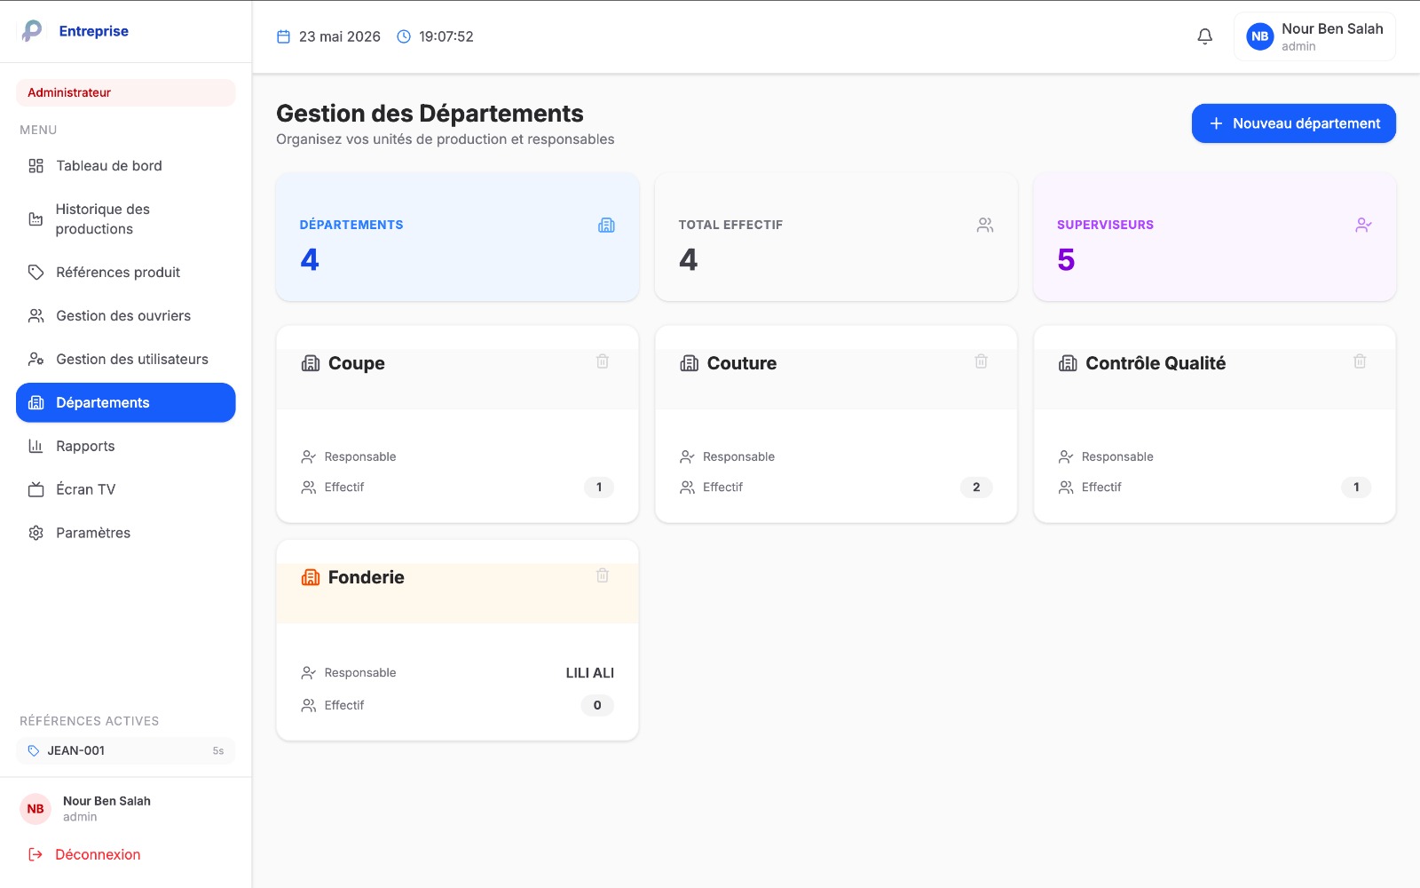Open the Contrôle Qualité card title
The height and width of the screenshot is (888, 1420).
coord(1156,363)
